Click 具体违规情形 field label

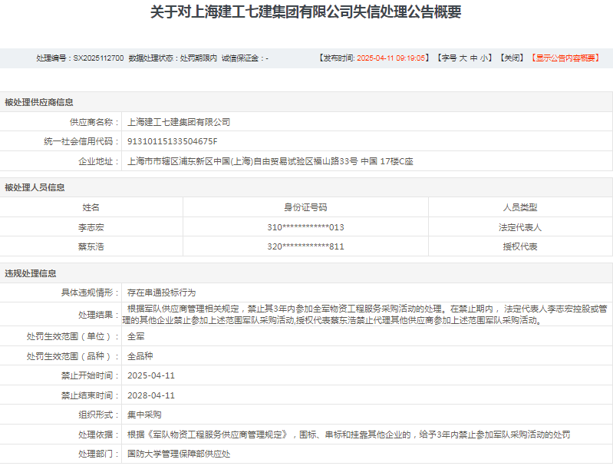click(90, 292)
